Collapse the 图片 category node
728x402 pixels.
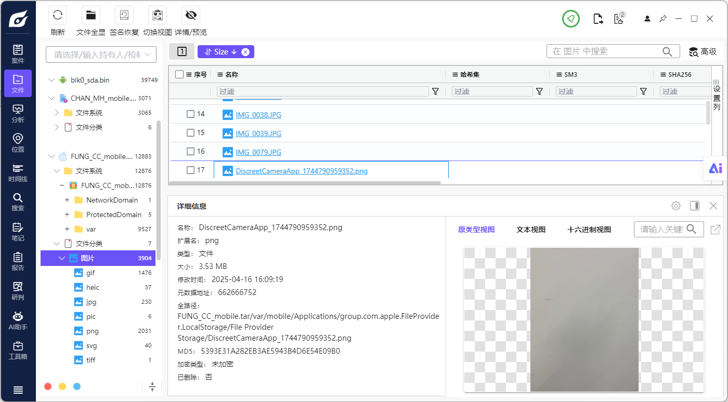click(x=61, y=258)
